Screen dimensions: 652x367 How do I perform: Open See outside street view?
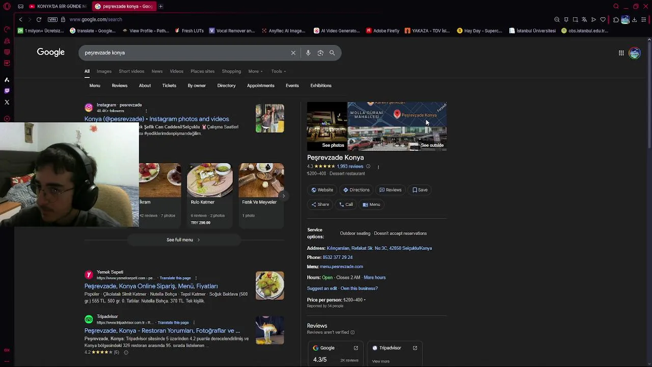[397, 139]
